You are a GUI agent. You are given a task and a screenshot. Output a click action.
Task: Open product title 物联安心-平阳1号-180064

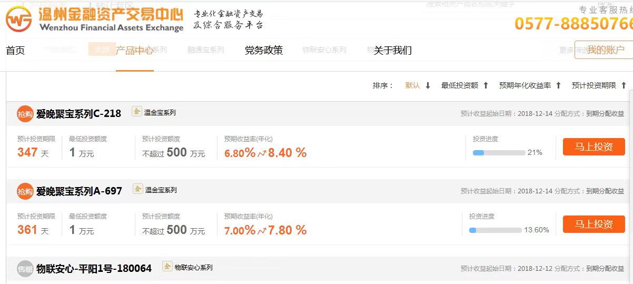94,269
